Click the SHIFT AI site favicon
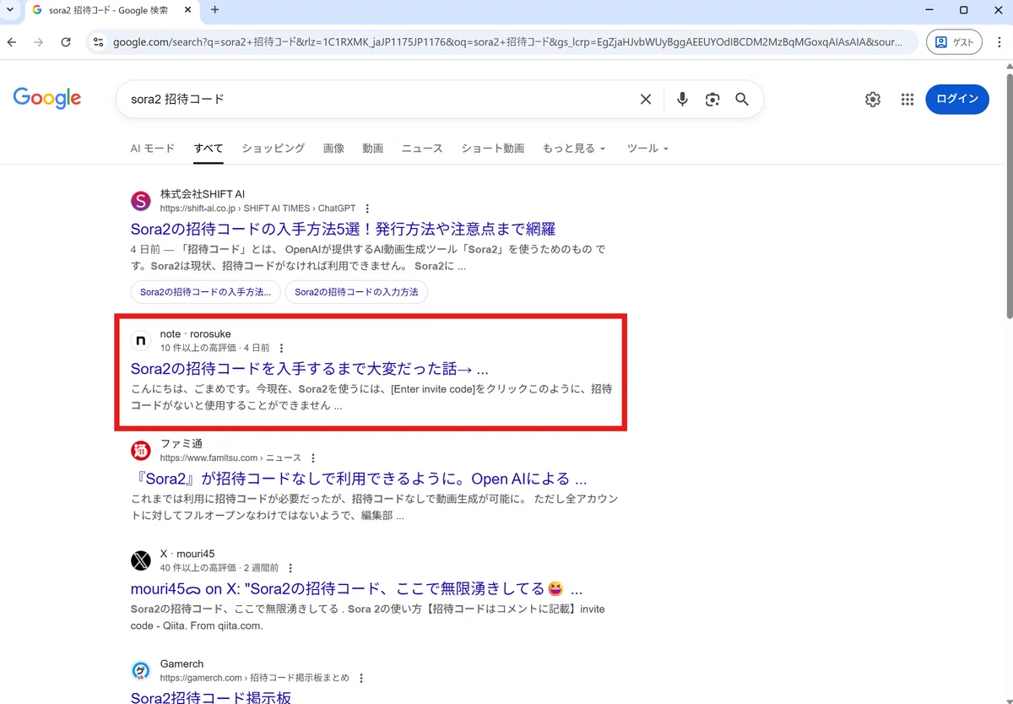1013x704 pixels. [x=141, y=201]
